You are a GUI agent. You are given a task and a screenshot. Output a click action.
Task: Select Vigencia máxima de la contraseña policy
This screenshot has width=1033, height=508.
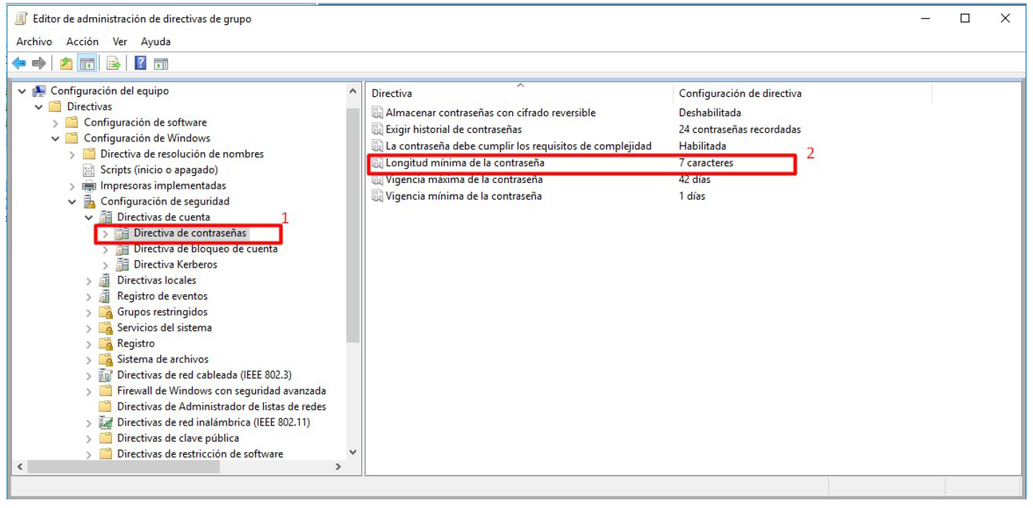coord(463,179)
